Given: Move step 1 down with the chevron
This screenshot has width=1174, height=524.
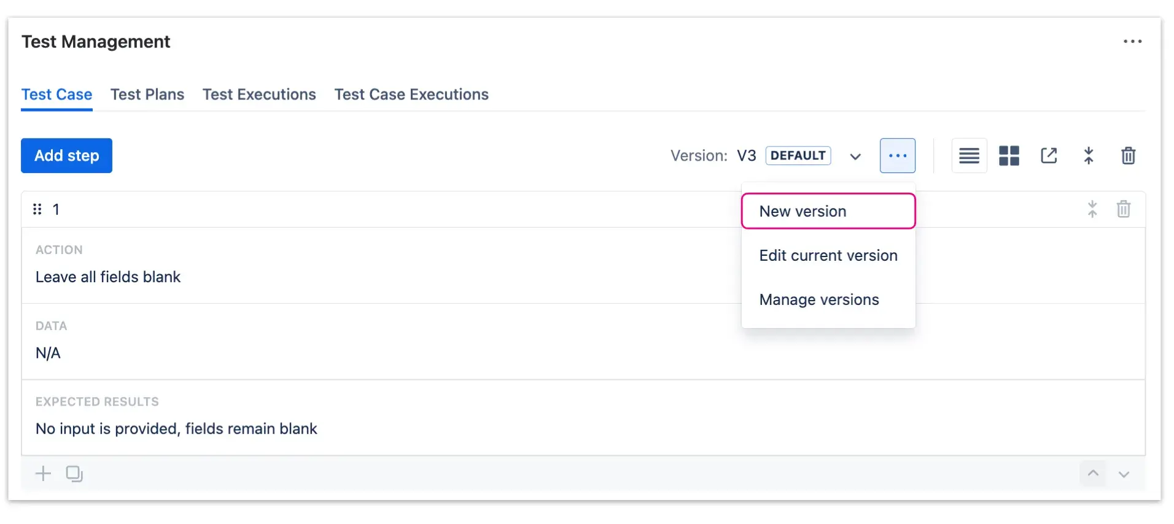Looking at the screenshot, I should click(1124, 474).
